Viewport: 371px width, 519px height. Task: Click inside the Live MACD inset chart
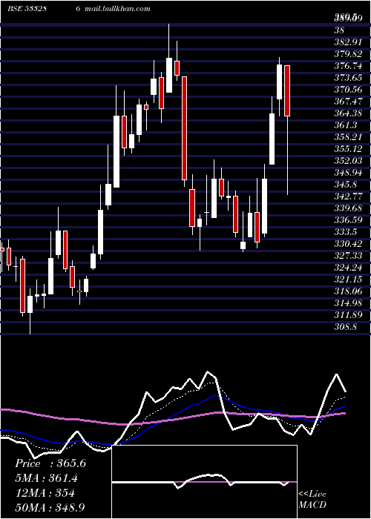point(204,482)
